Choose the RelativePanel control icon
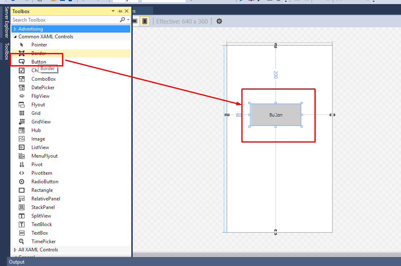Image resolution: width=401 pixels, height=266 pixels. [x=22, y=199]
